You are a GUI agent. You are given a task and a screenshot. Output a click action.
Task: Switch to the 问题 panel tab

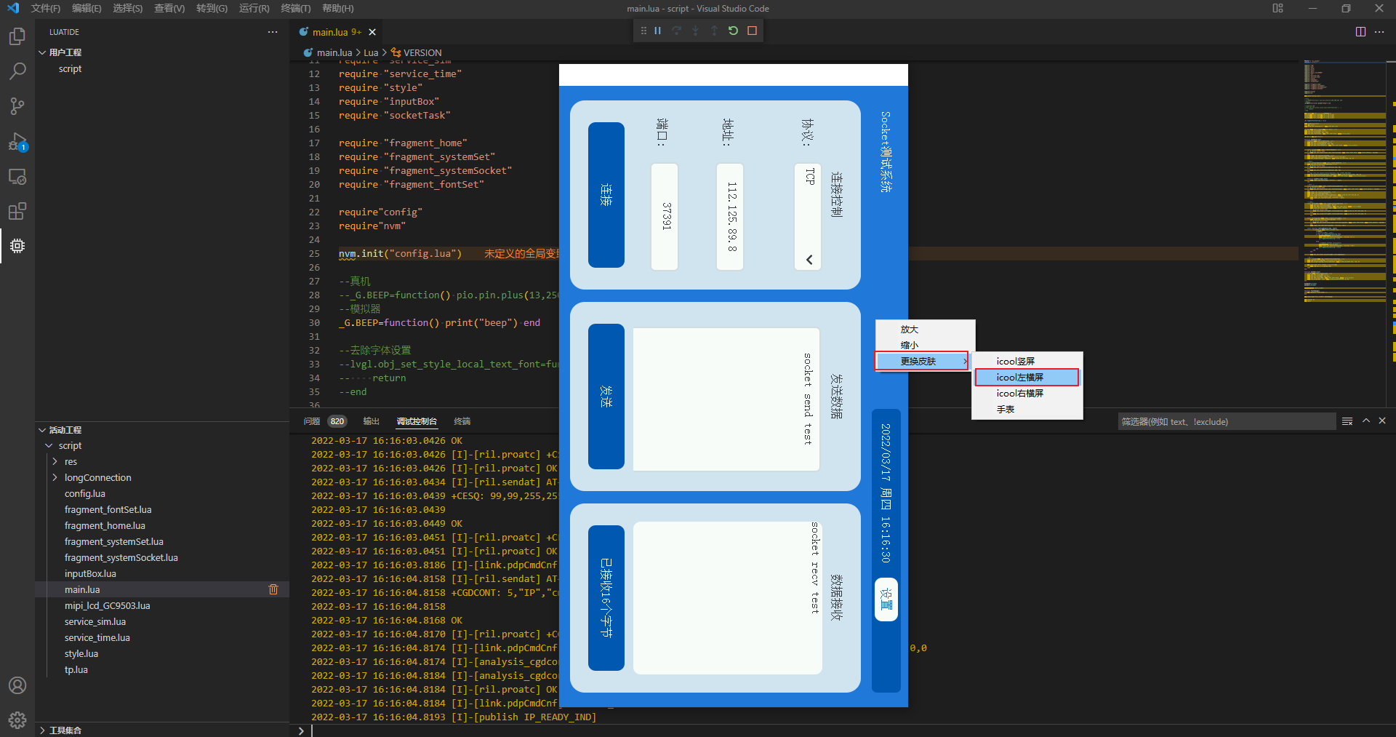pyautogui.click(x=312, y=421)
